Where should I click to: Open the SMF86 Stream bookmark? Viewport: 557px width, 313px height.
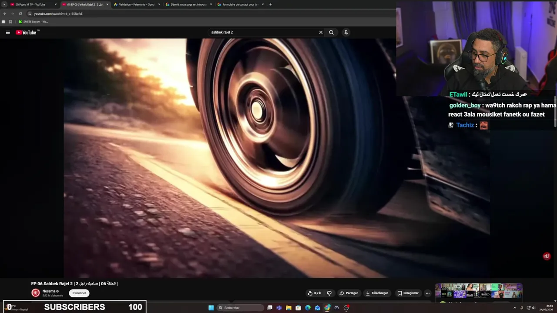tap(34, 22)
